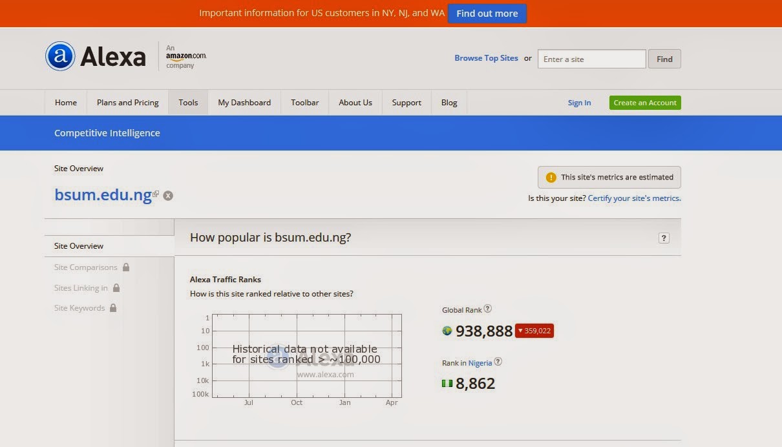This screenshot has height=447, width=782.
Task: Open the Toolbar menu item
Action: (x=305, y=102)
